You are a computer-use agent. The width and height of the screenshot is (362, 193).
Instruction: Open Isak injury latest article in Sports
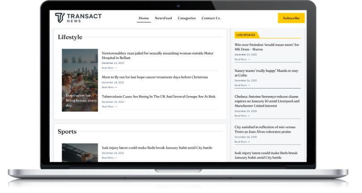click(157, 147)
